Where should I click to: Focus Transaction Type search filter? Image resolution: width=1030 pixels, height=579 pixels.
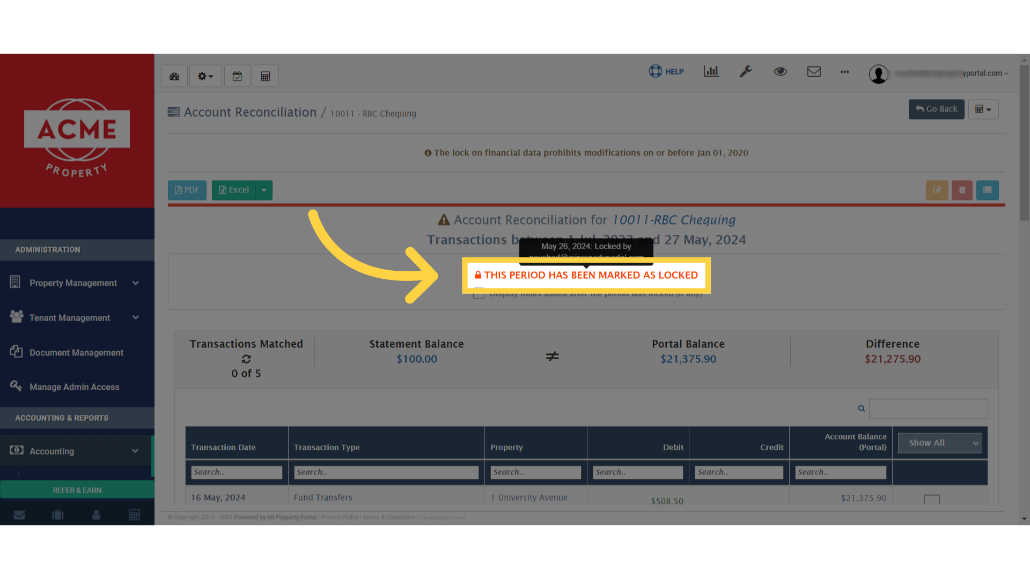[x=386, y=472]
